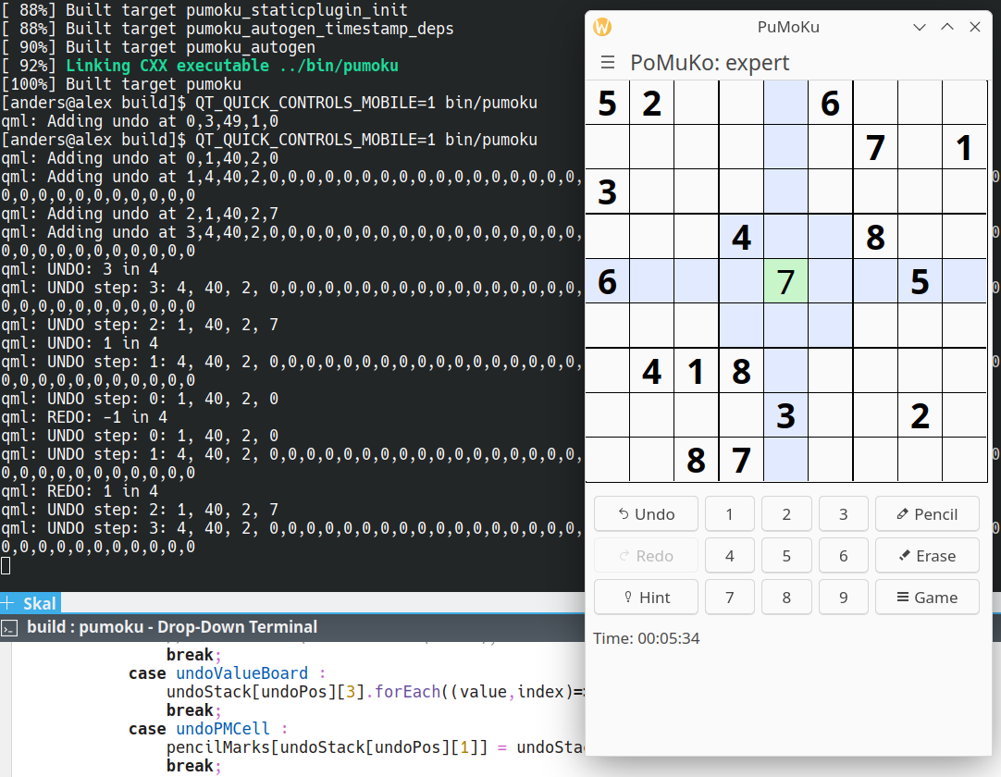Choose number 7 on the keypad
This screenshot has height=777, width=1001.
tap(730, 597)
